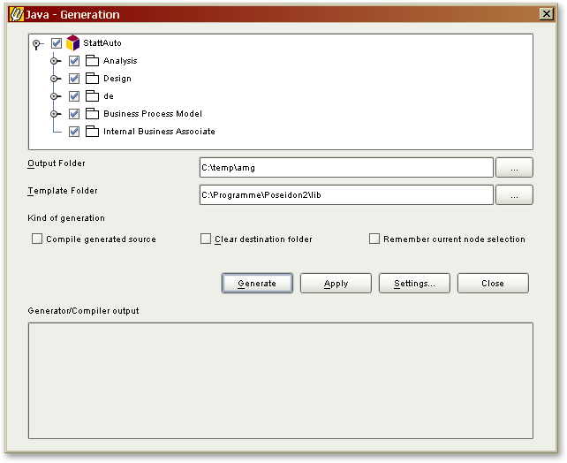Expand the Analysis tree node
Image resolution: width=567 pixels, height=463 pixels.
pyautogui.click(x=55, y=61)
